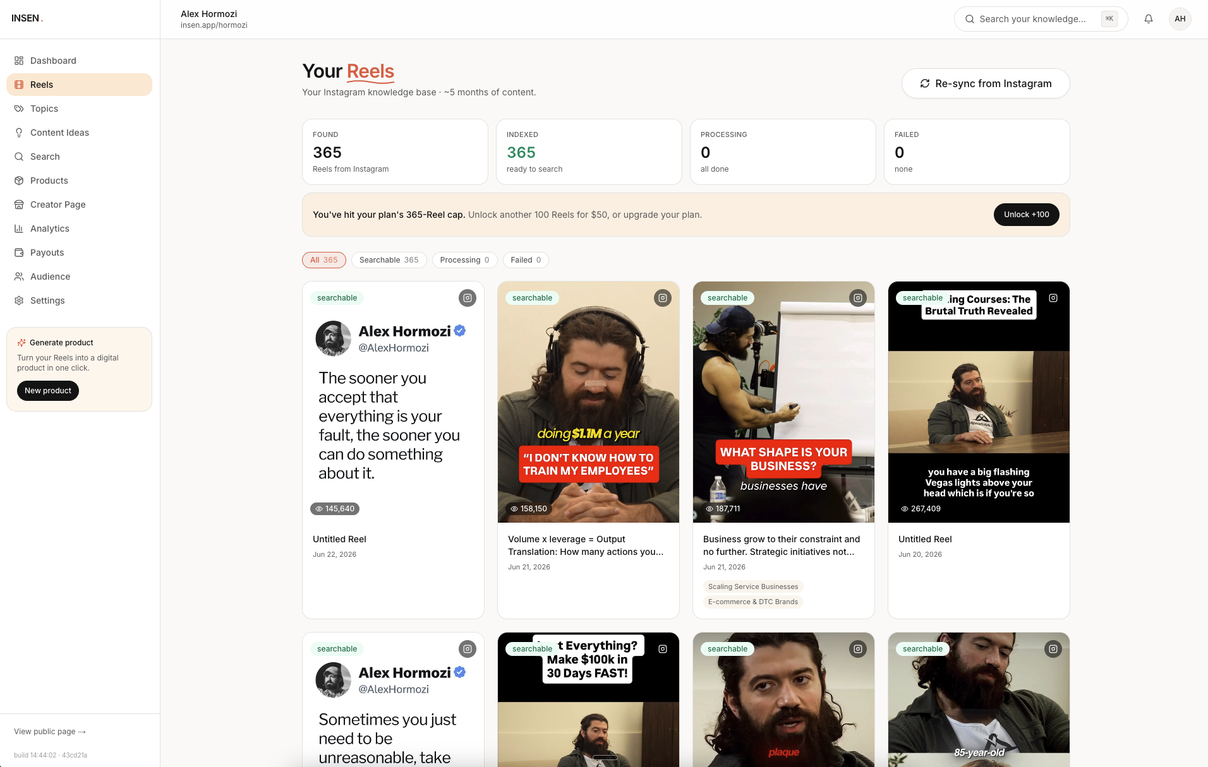Image resolution: width=1208 pixels, height=767 pixels.
Task: Open 'Vegas lights above your head' reel thumbnail
Action: (x=979, y=402)
